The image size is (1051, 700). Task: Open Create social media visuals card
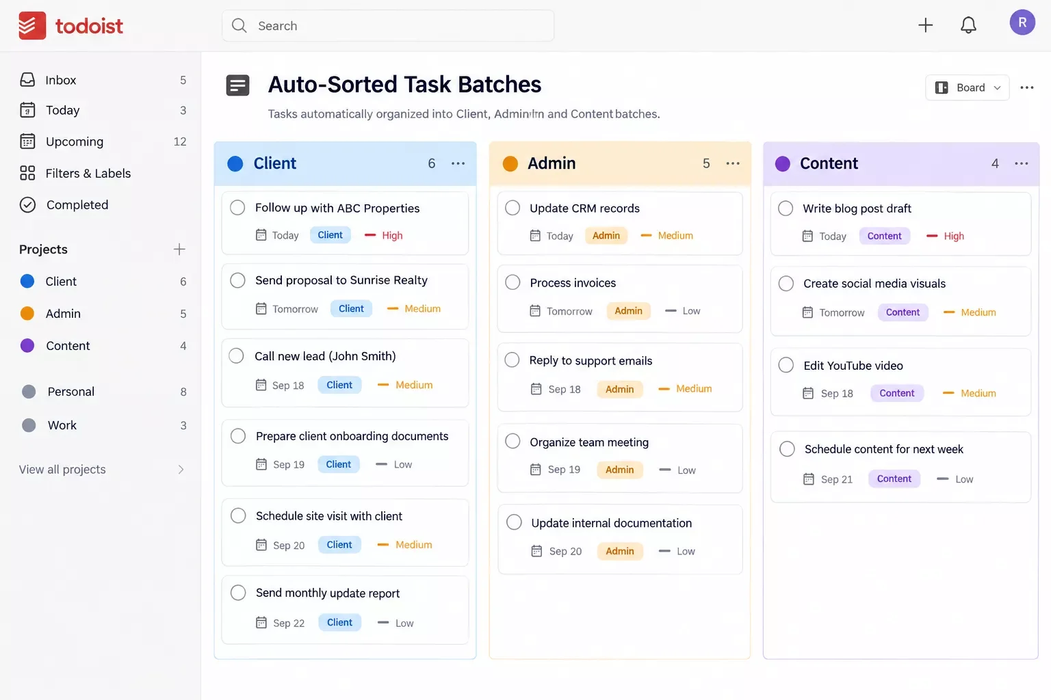click(900, 301)
